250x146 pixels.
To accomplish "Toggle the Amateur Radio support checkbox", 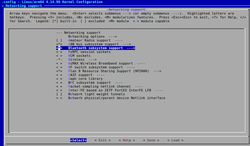I will [x=59, y=40].
